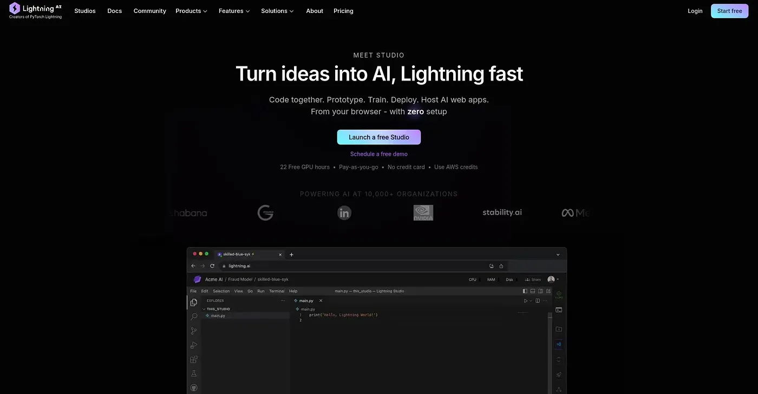
Task: Open Source Control icon in Studio sidebar
Action: (x=194, y=331)
